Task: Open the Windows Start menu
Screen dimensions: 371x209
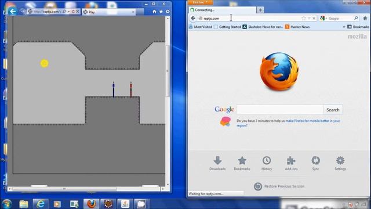Action: coord(6,204)
